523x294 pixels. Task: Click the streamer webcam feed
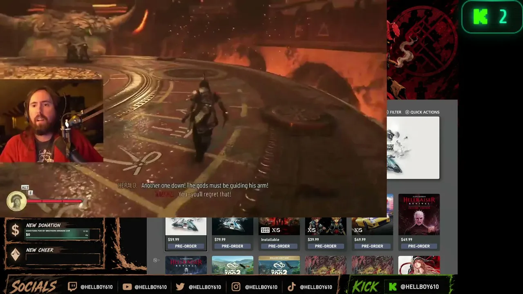pos(51,121)
